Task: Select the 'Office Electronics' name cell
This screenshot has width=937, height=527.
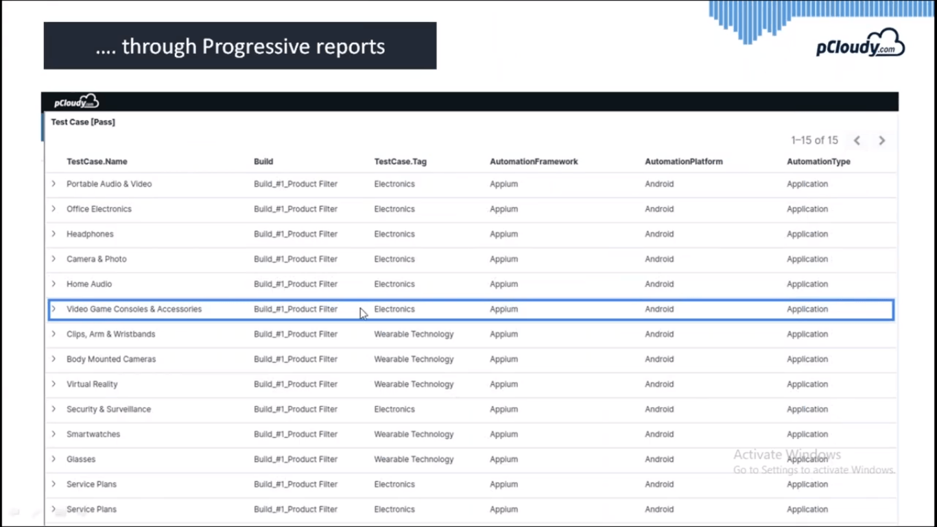Action: coord(99,209)
